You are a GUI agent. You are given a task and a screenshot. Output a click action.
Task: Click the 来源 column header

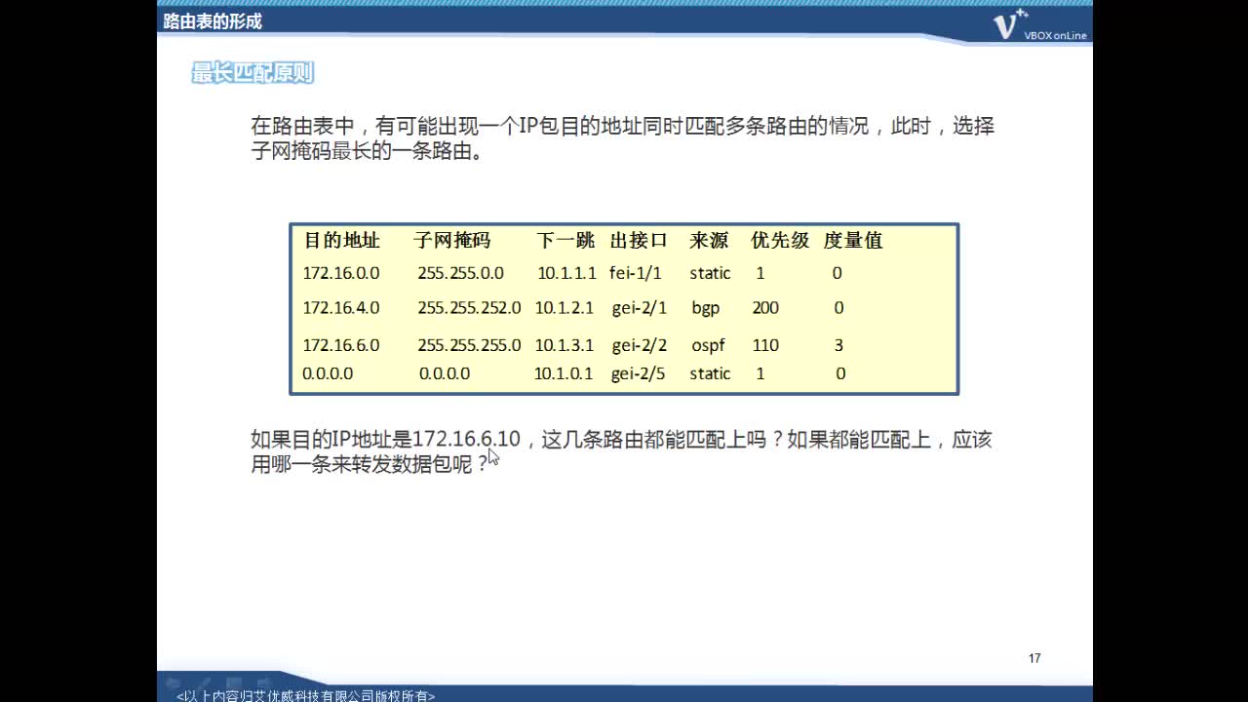click(x=709, y=240)
